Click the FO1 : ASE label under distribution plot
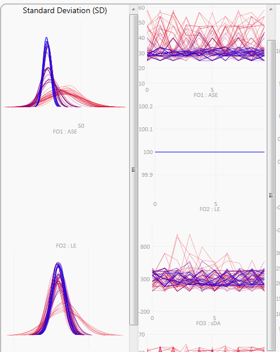Image resolution: width=280 pixels, height=352 pixels. click(65, 132)
